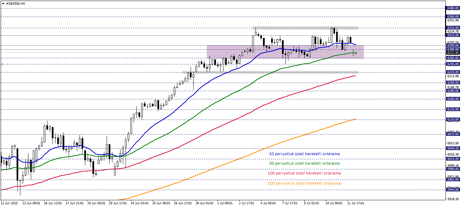461x207 pixels.
Task: Click the 13 Jun 09:01 time label
Action: point(31,203)
